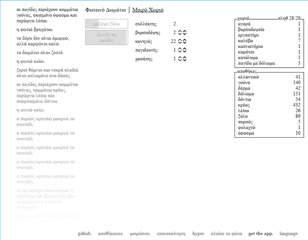Click bold up arrow for βυρσοδέψης
Viewport: 308px width, 240px height.
click(x=185, y=31)
